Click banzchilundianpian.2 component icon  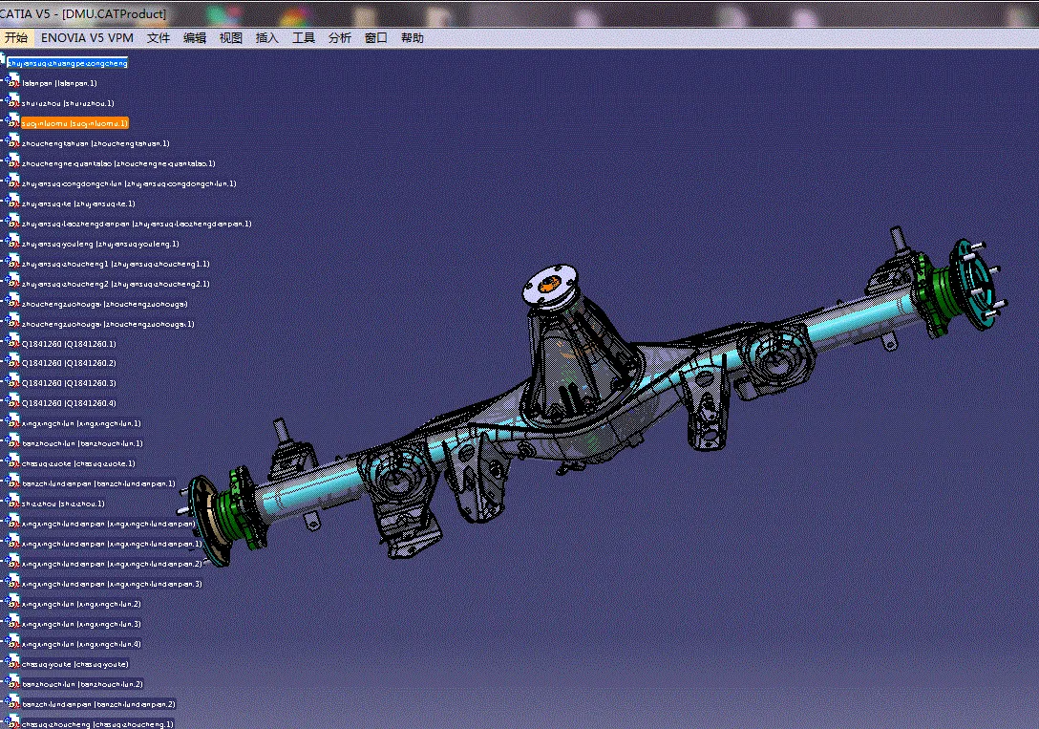click(13, 702)
